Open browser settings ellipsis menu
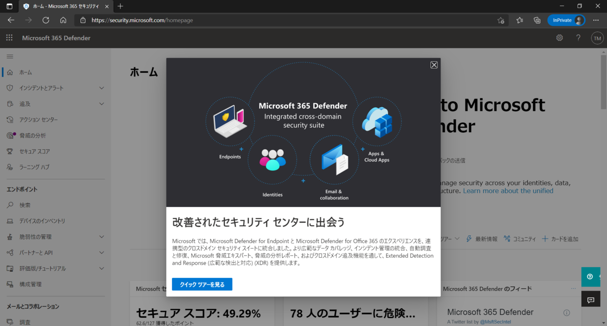The height and width of the screenshot is (326, 607). pos(596,20)
